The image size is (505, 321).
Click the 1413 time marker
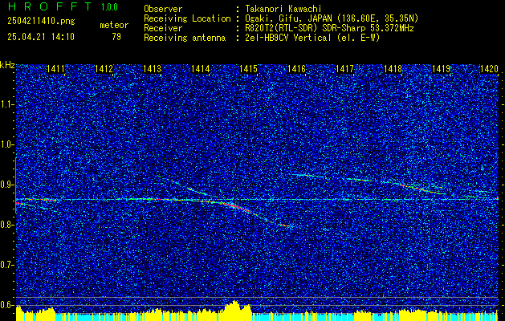152,69
